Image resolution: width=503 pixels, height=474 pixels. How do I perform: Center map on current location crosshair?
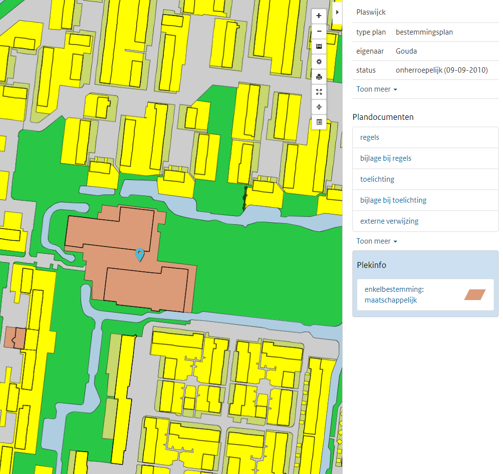(319, 107)
